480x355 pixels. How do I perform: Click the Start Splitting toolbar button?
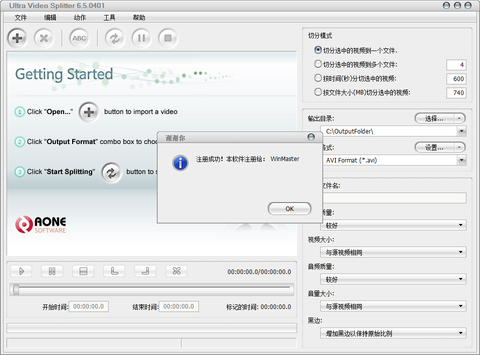115,38
